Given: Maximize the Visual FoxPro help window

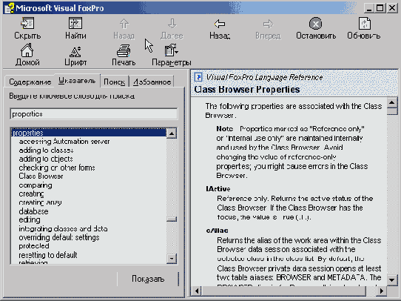Looking at the screenshot, I should [x=380, y=8].
